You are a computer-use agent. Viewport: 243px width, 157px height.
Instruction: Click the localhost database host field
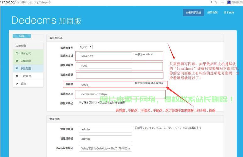click(x=105, y=56)
